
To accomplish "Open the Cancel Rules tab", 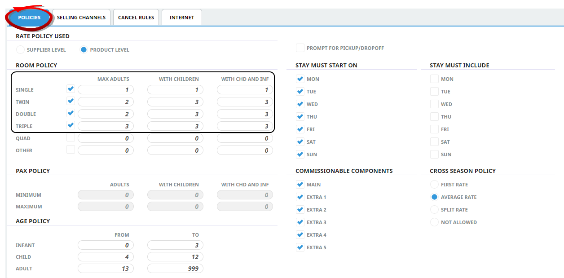I will click(136, 18).
